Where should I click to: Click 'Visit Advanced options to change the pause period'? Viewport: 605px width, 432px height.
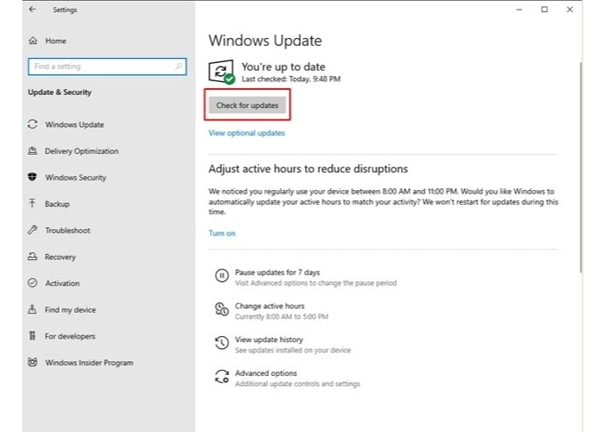coord(315,283)
